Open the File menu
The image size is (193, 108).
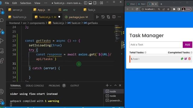pos(7,3)
